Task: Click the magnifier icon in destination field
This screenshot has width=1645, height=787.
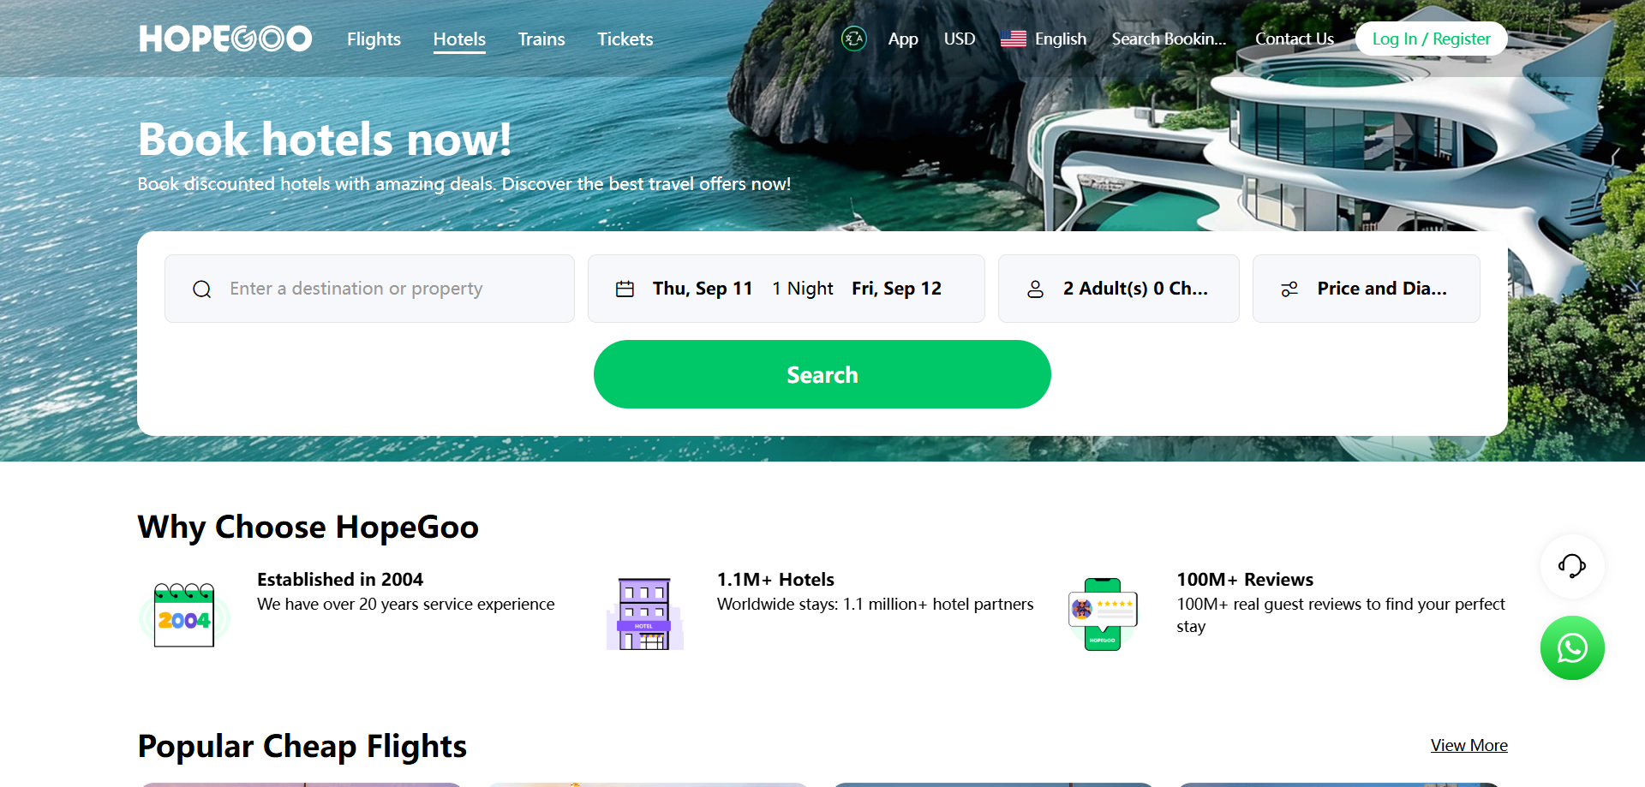Action: [x=202, y=289]
